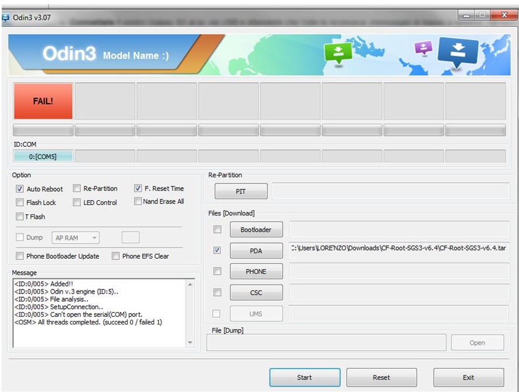This screenshot has height=392, width=519.
Task: Check the UMS file checkbox
Action: pos(216,313)
